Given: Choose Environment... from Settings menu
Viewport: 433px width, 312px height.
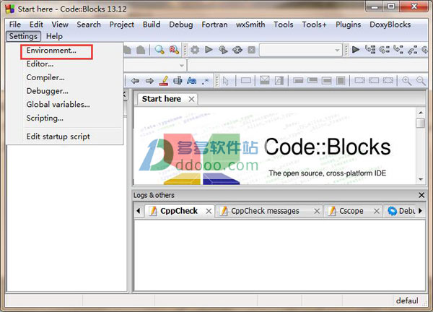Looking at the screenshot, I should 51,51.
